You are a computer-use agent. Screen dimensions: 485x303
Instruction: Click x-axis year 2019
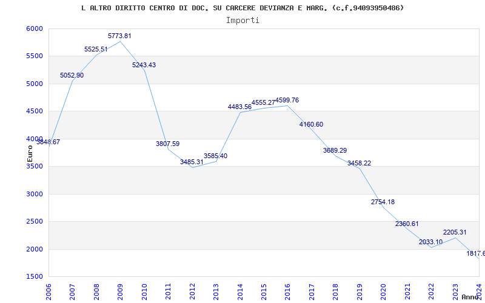(x=360, y=291)
